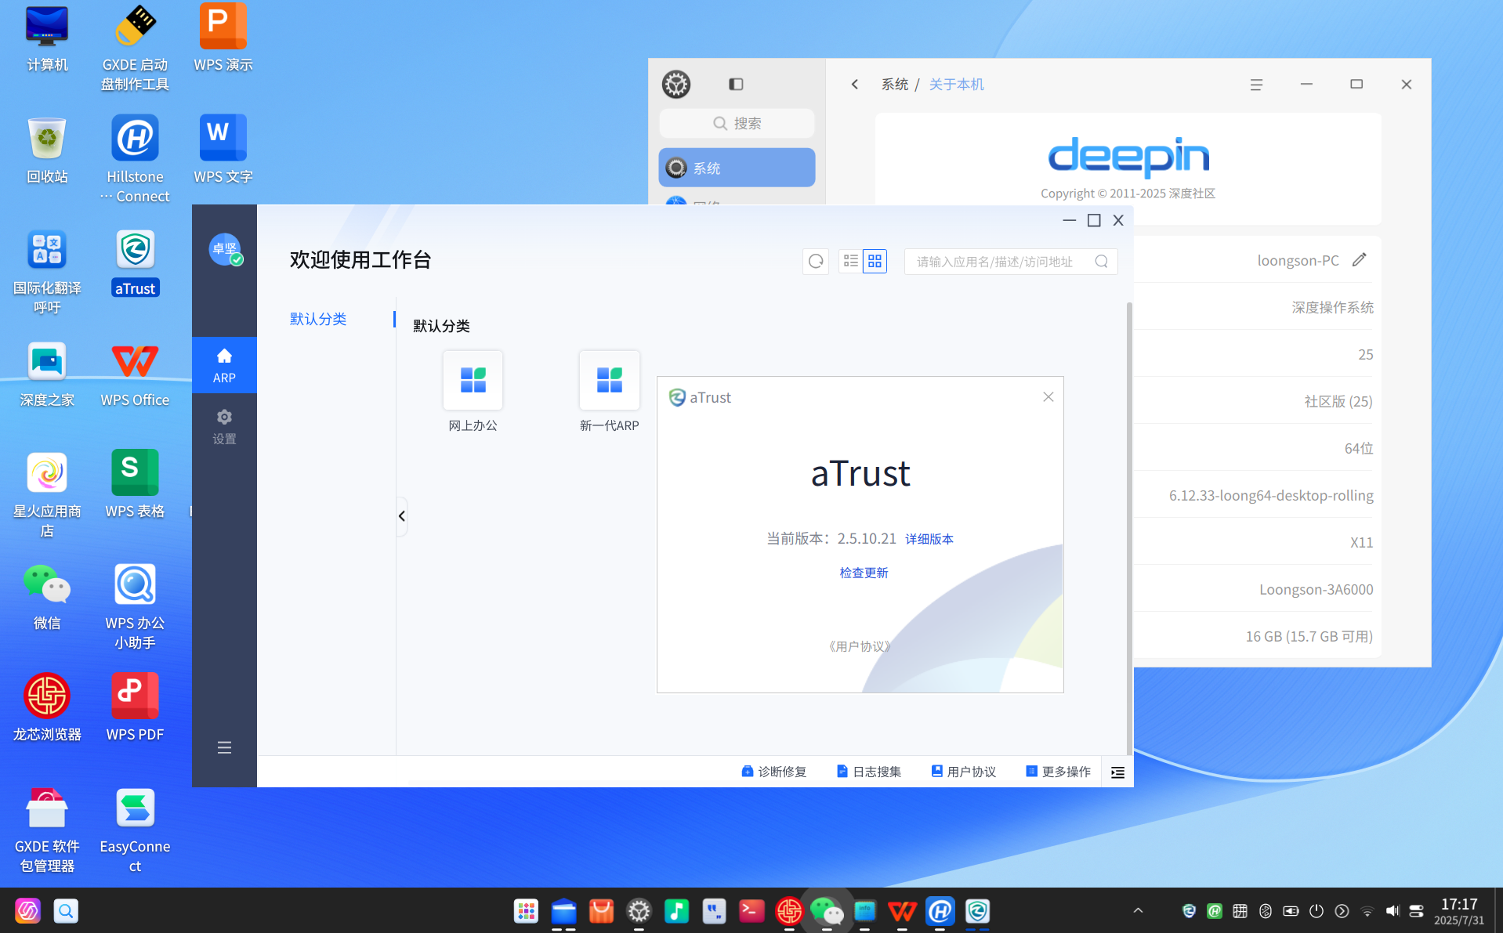This screenshot has width=1503, height=933.
Task: Open EasyConnect desktop icon
Action: point(135,830)
